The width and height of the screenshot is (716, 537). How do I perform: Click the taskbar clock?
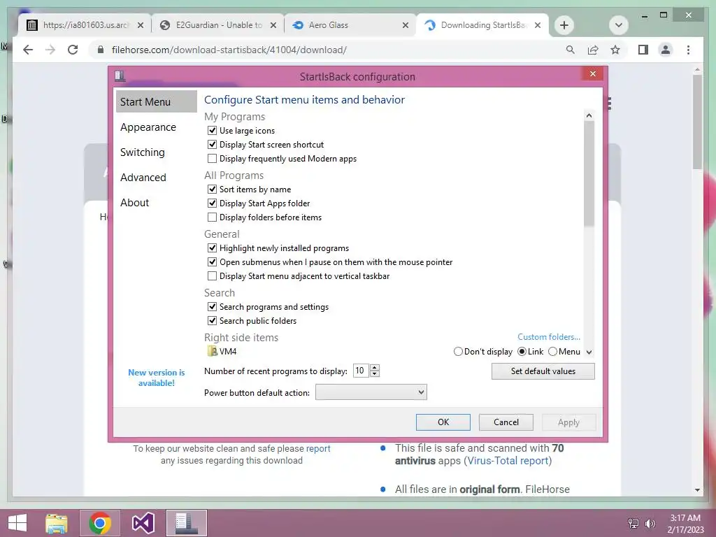click(x=685, y=523)
